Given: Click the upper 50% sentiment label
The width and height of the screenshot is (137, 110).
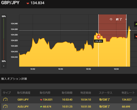Looking at the screenshot, I should [4, 16].
